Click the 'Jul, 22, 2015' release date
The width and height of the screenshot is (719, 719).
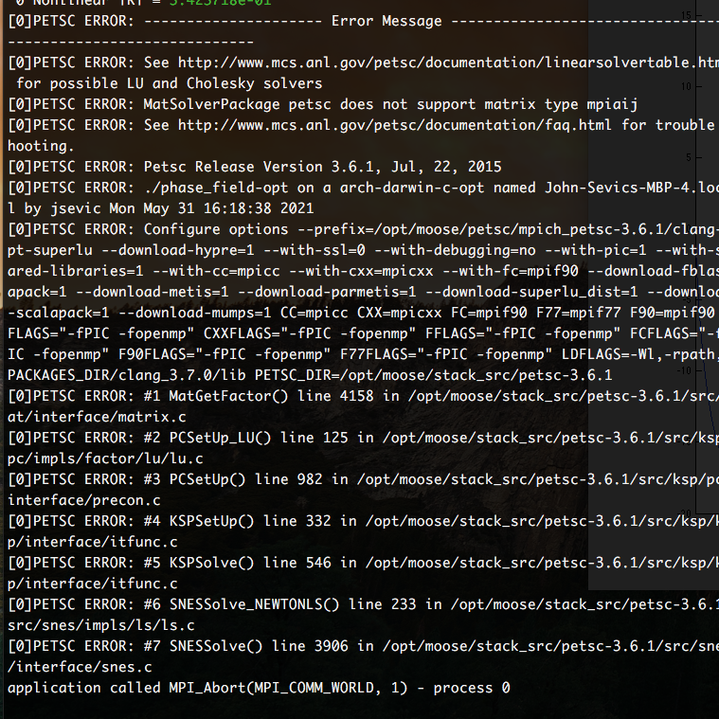click(x=446, y=167)
